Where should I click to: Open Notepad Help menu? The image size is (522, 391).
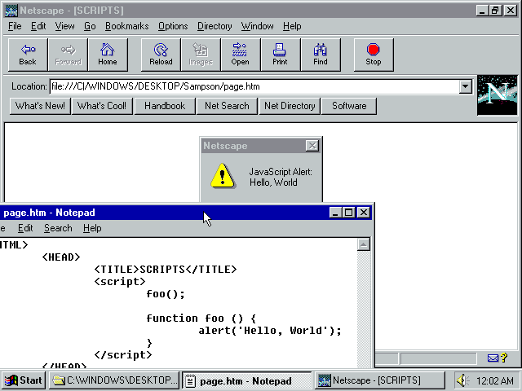click(92, 228)
